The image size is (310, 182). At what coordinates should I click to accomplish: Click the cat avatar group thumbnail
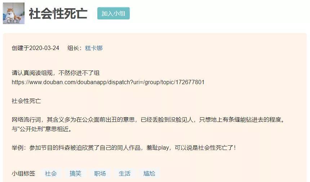coord(14,13)
